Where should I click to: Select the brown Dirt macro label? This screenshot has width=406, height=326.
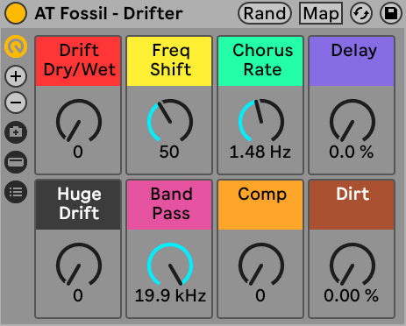[x=352, y=205]
